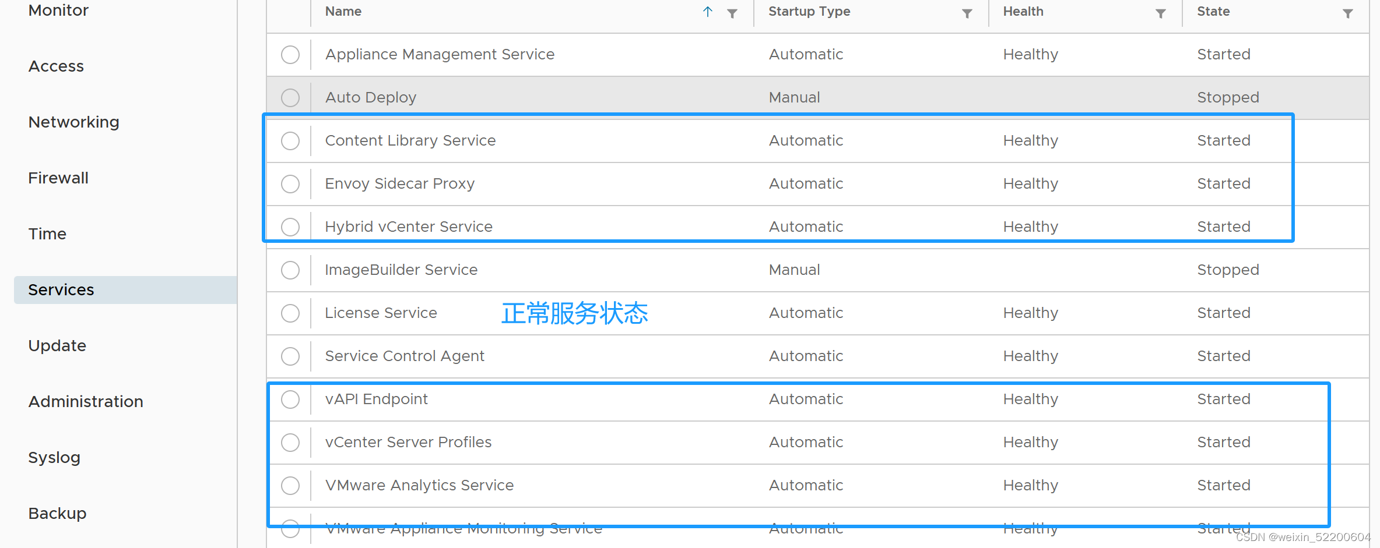Click Stopped state of Auto Deploy

1228,98
